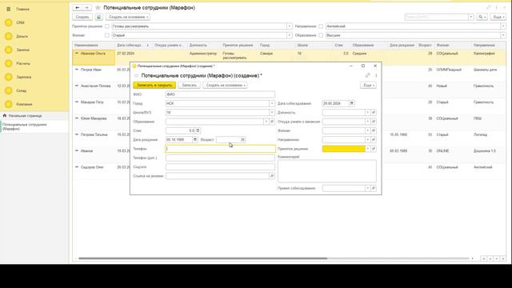Sort by Наименование column header
The width and height of the screenshot is (512, 288).
pyautogui.click(x=94, y=45)
